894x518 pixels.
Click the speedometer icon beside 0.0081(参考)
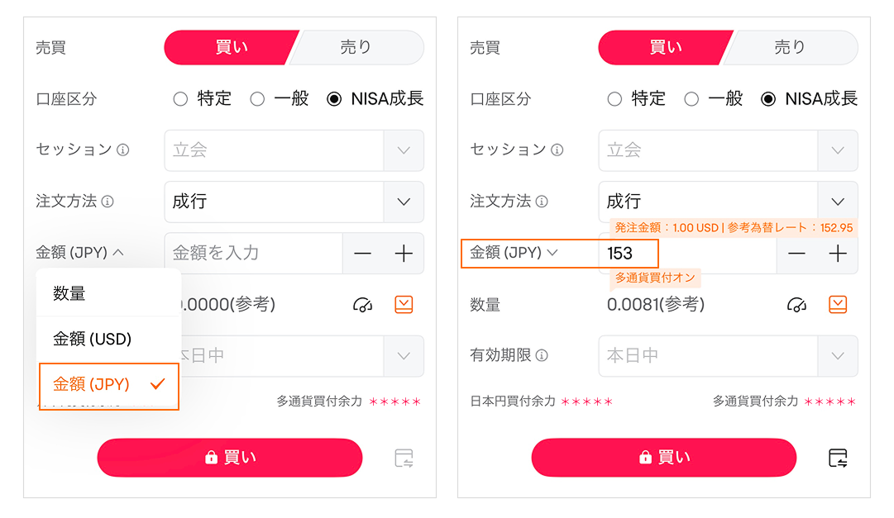coord(796,305)
